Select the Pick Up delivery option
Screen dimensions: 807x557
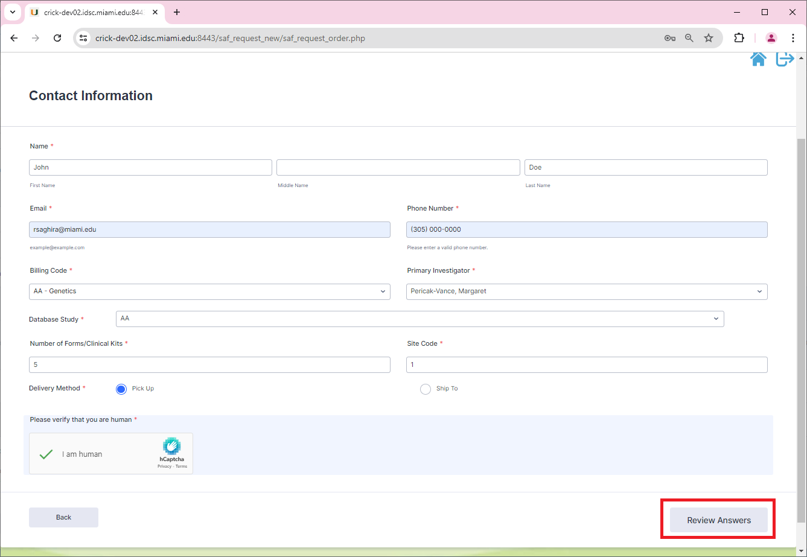click(122, 389)
